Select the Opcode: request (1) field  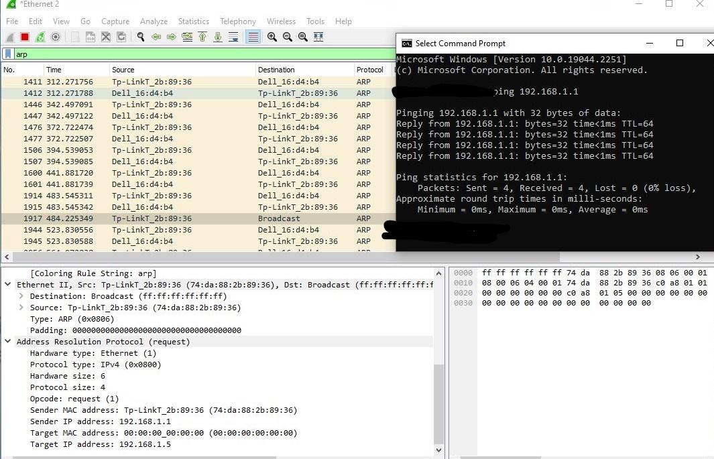[74, 399]
